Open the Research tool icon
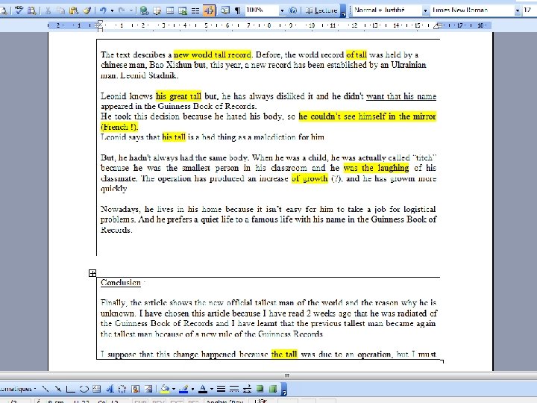 [32, 10]
